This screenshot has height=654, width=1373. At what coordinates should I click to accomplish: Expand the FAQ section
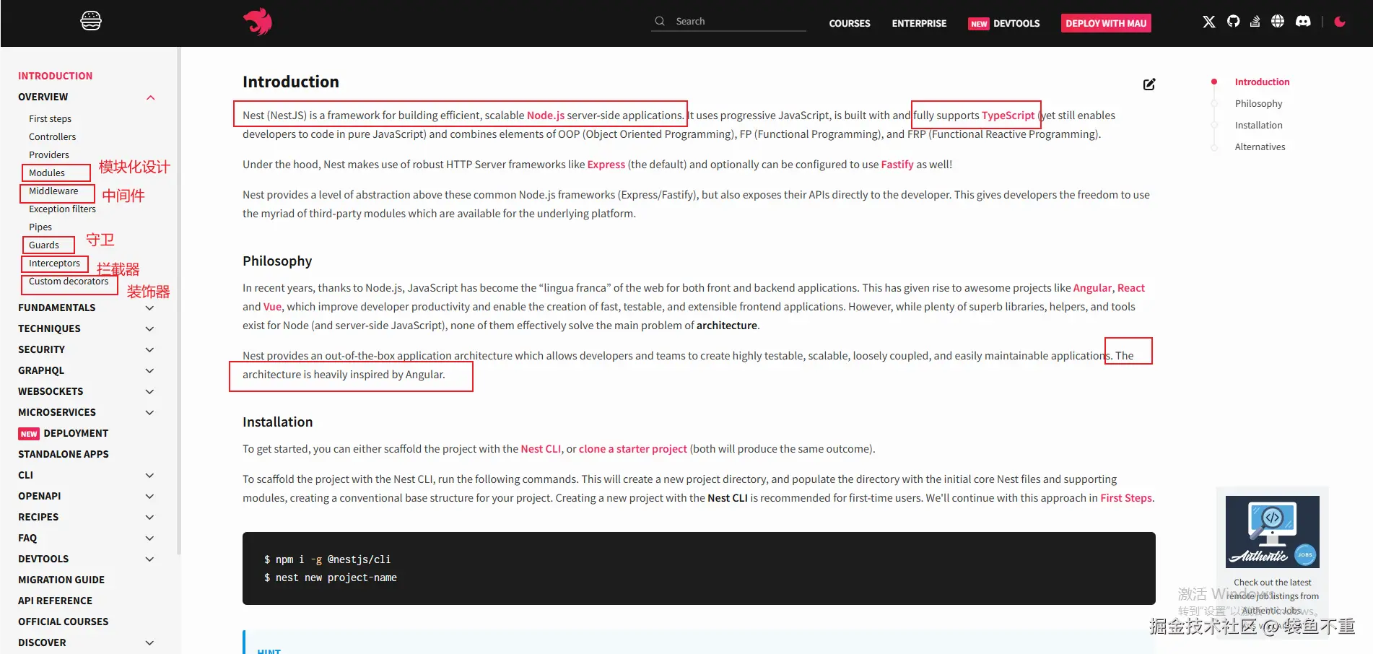tap(149, 539)
